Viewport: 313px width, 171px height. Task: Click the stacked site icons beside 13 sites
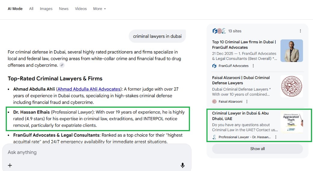click(219, 31)
